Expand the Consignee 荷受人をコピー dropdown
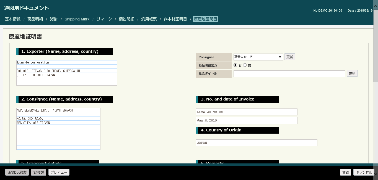Image resolution: width=378 pixels, height=180 pixels. [x=258, y=57]
